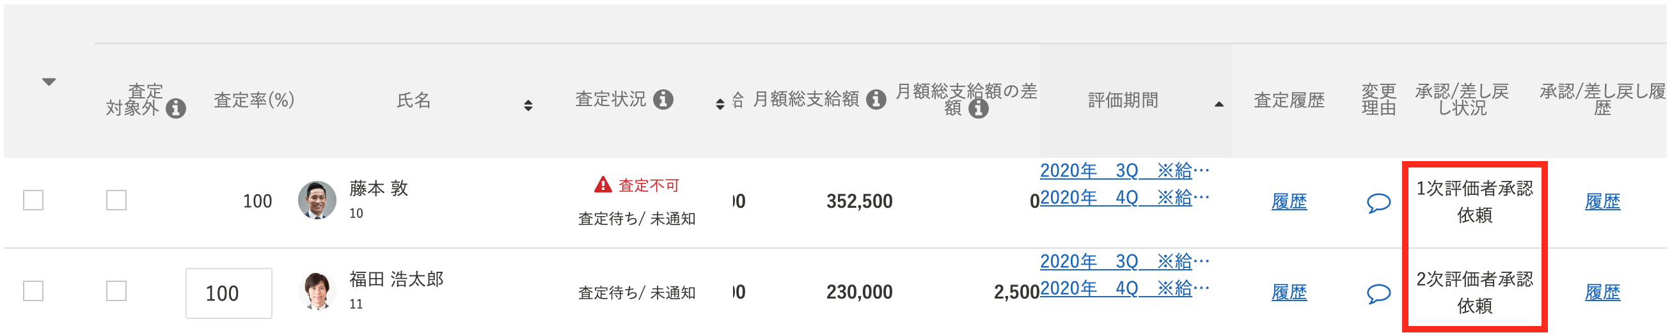This screenshot has width=1672, height=335.
Task: Click 藤本 敦 profile photo
Action: point(317,200)
